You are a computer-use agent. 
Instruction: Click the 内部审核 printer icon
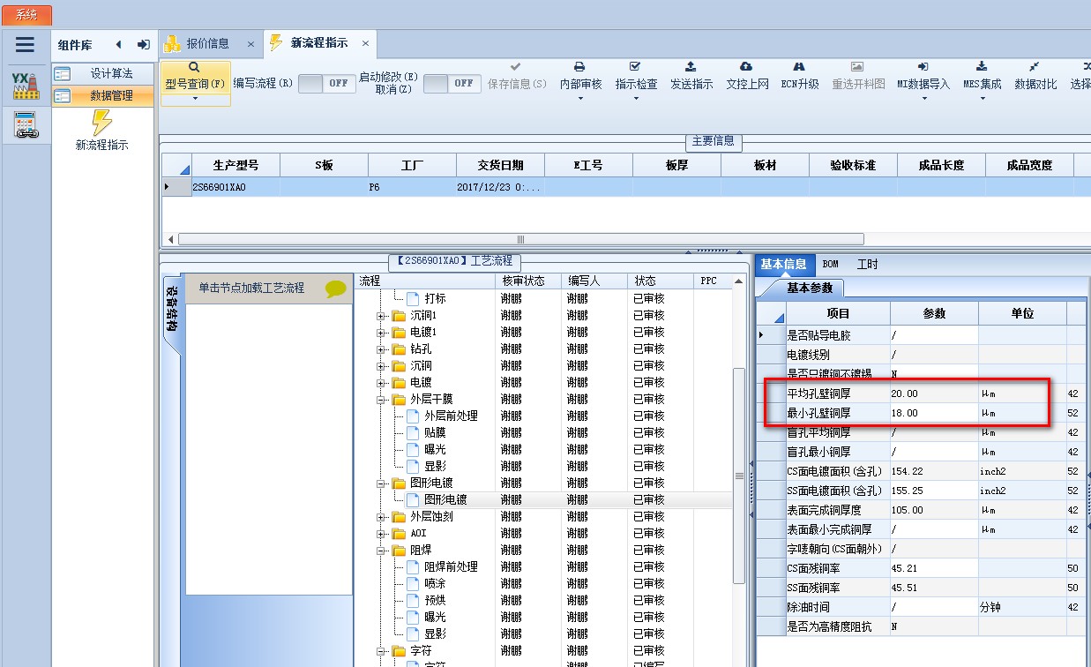[580, 67]
